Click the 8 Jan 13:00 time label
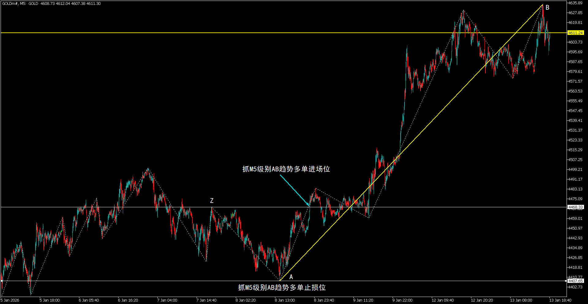This screenshot has height=304, width=588. pyautogui.click(x=285, y=300)
